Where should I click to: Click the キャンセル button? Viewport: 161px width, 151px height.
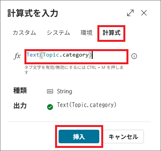tap(123, 137)
